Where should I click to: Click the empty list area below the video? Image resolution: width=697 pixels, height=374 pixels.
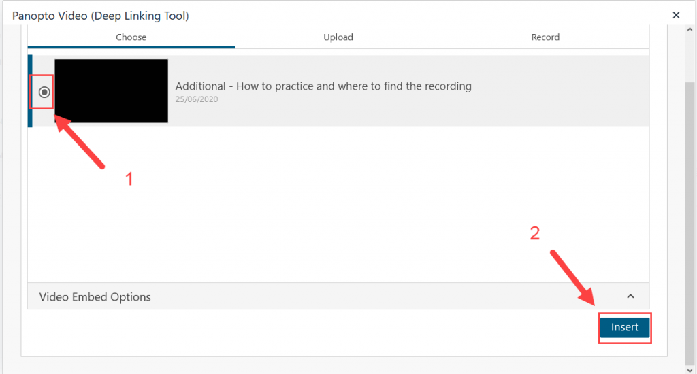tap(338, 204)
